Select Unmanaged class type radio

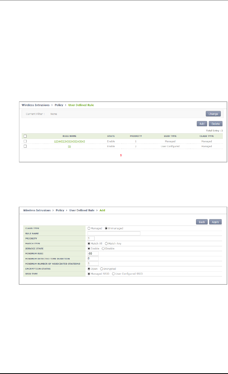click(106, 228)
